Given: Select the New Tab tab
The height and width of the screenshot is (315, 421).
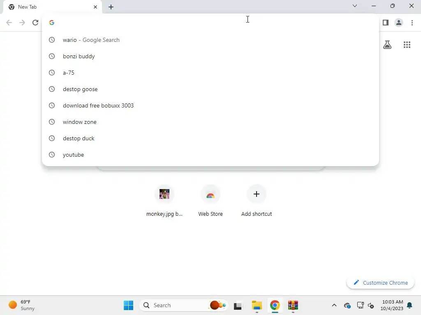Looking at the screenshot, I should pos(52,7).
